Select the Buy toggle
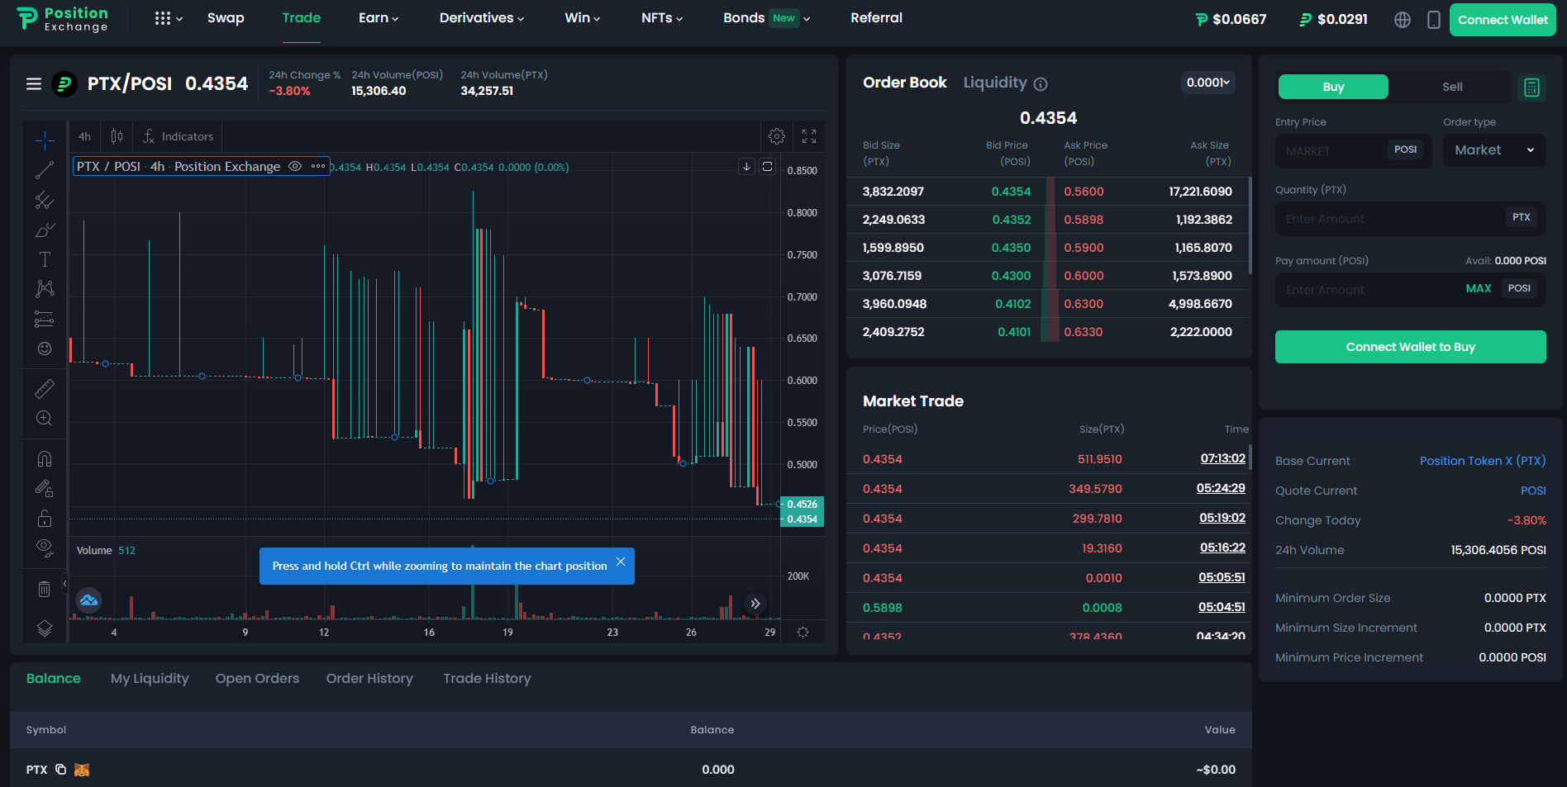Viewport: 1567px width, 787px height. click(1333, 87)
